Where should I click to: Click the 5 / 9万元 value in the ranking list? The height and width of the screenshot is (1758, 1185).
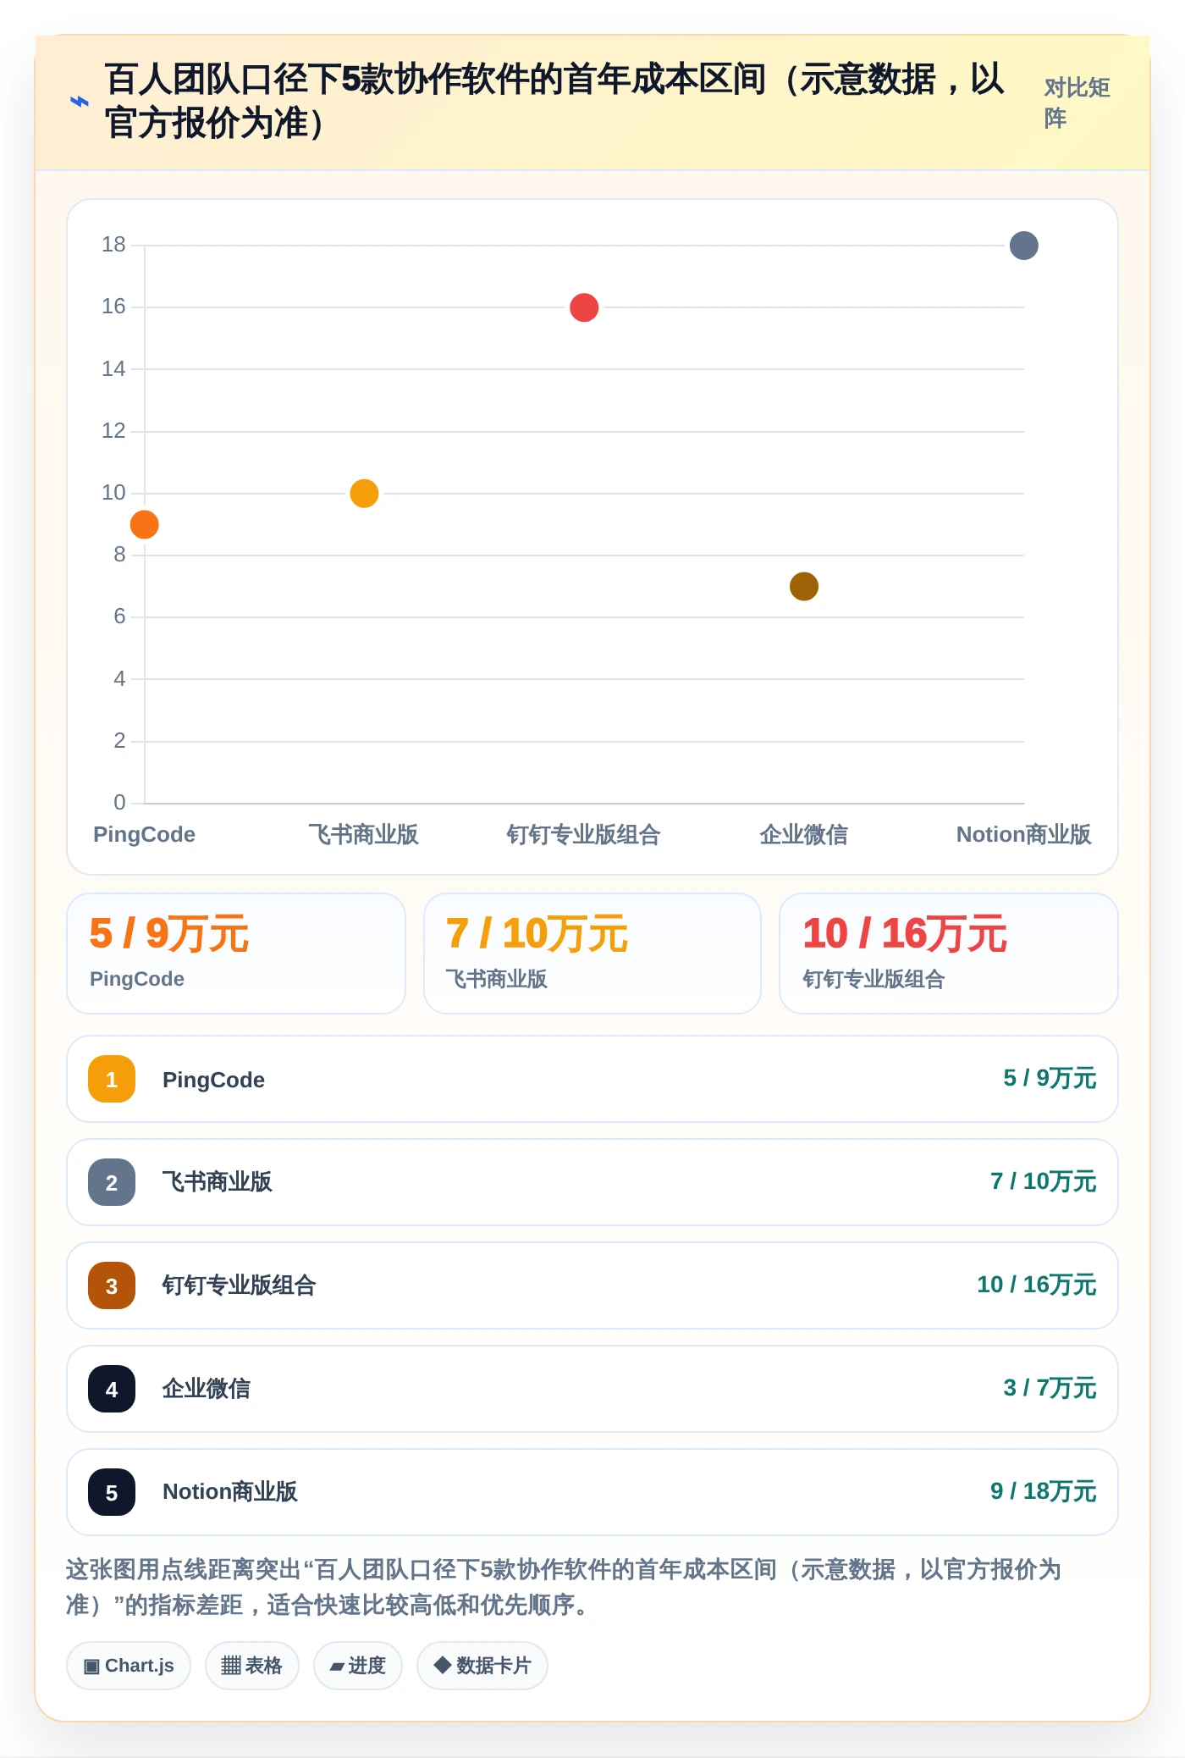[1050, 1078]
